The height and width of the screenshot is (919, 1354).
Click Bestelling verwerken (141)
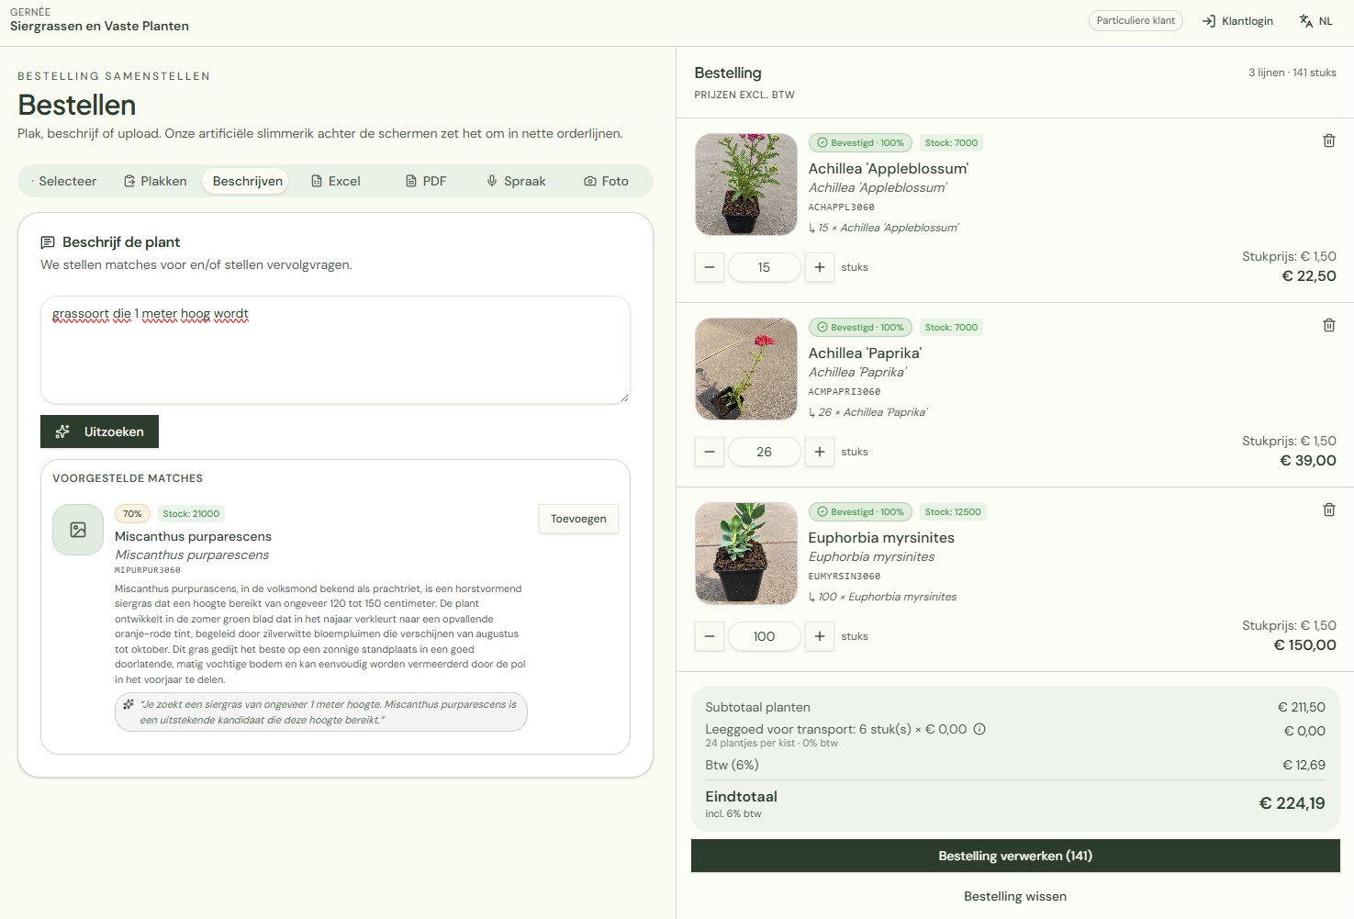(x=1015, y=856)
